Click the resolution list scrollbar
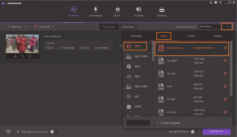The image size is (237, 137). click(x=231, y=69)
